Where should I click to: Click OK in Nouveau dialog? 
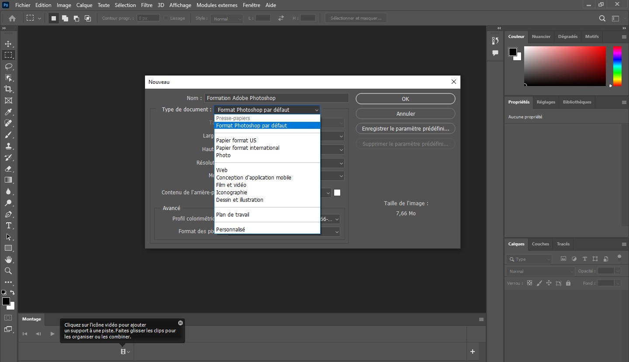tap(405, 99)
